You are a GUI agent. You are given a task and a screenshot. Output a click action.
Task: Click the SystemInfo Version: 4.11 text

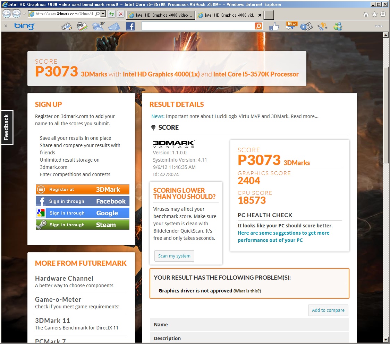(x=180, y=160)
